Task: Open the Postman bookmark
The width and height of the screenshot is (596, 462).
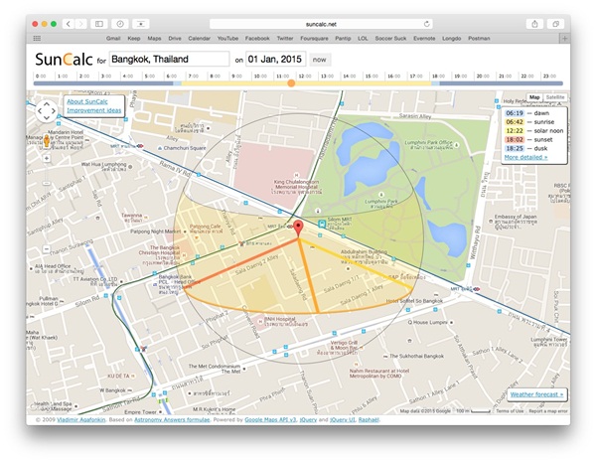Action: [479, 39]
